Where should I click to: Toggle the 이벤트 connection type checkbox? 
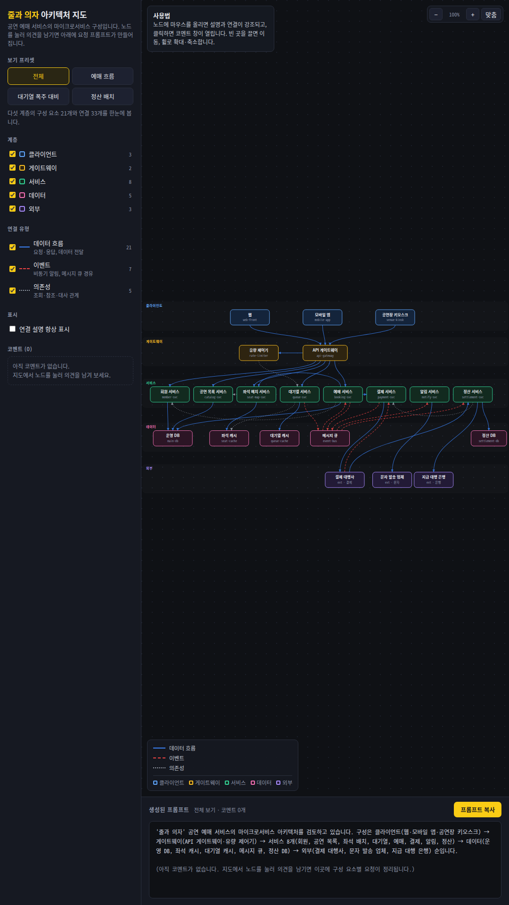click(x=13, y=269)
